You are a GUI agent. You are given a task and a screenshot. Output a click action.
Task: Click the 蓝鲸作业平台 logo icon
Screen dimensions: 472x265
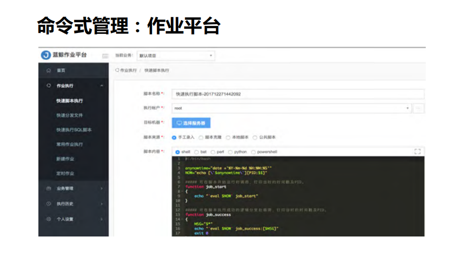[x=46, y=55]
